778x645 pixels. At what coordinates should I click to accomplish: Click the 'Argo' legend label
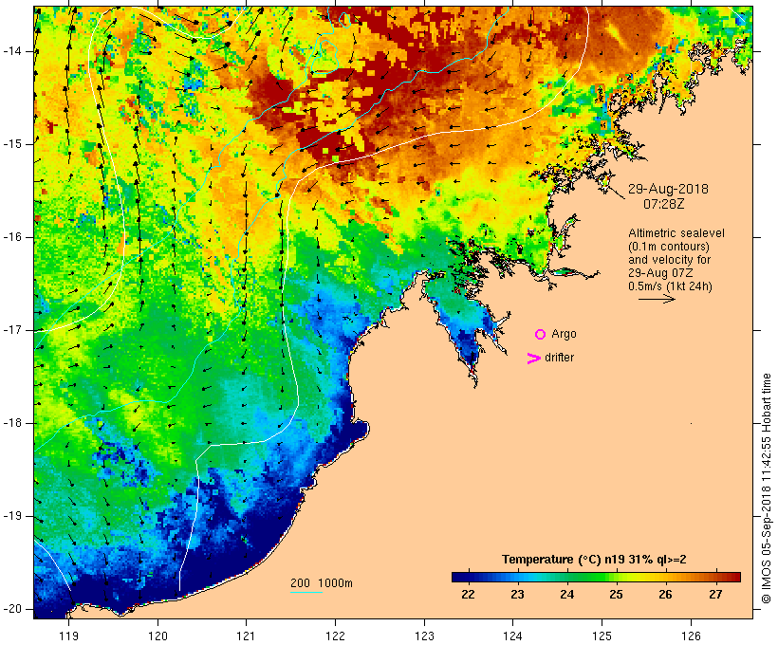pos(564,334)
